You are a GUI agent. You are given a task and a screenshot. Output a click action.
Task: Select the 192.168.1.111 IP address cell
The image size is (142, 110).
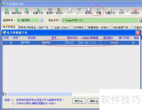(x=90, y=43)
